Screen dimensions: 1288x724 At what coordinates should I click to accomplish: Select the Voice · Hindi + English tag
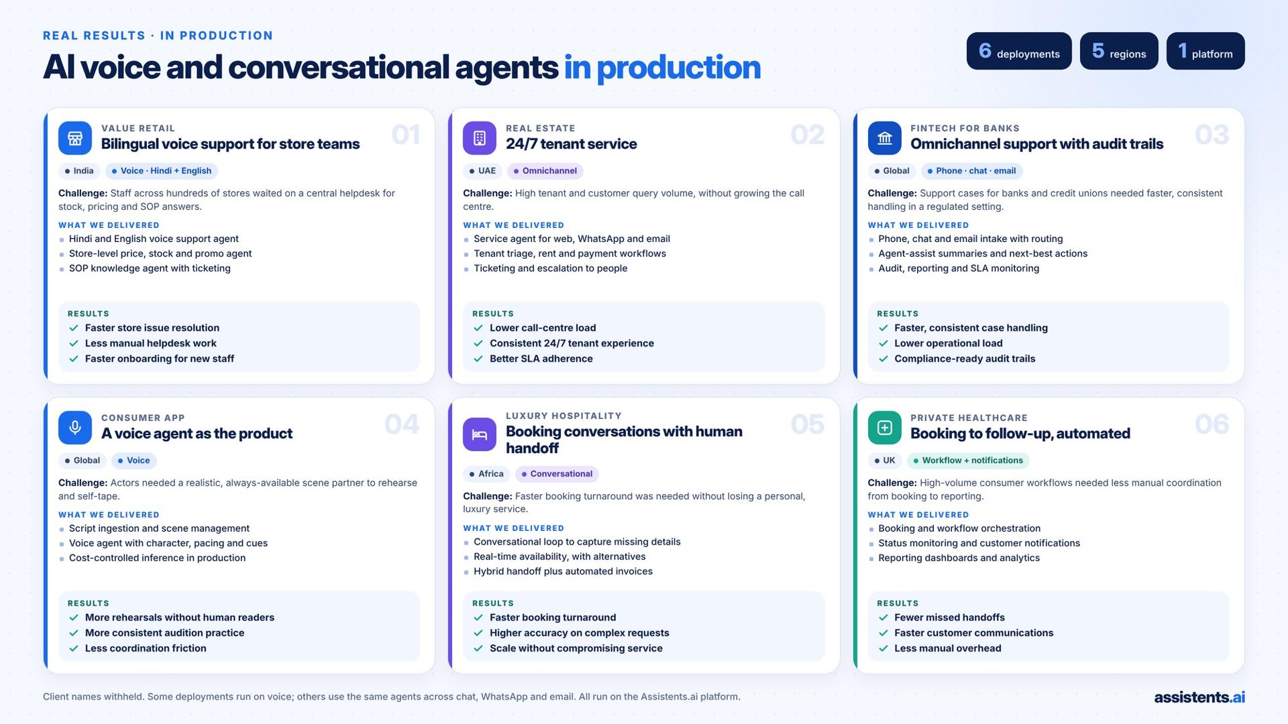(162, 171)
